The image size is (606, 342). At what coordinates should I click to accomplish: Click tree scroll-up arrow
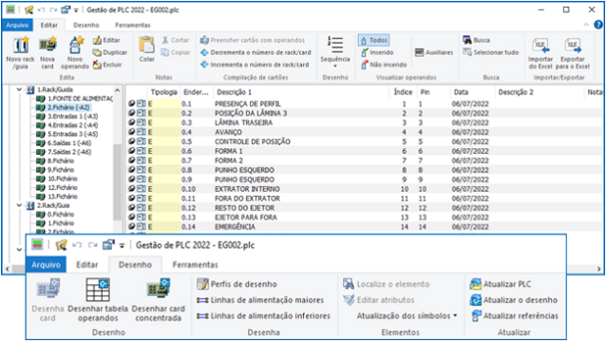118,90
